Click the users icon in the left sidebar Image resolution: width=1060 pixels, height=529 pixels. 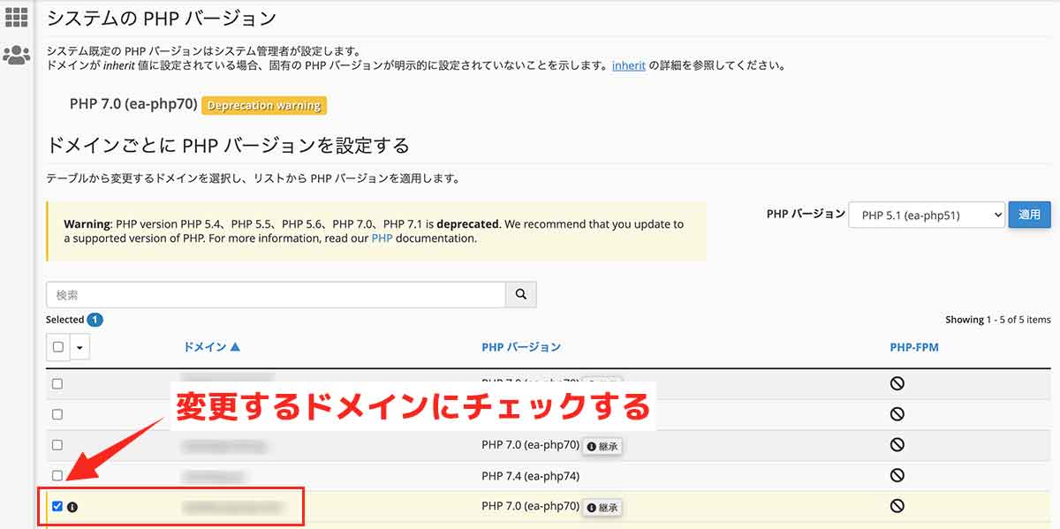tap(16, 55)
